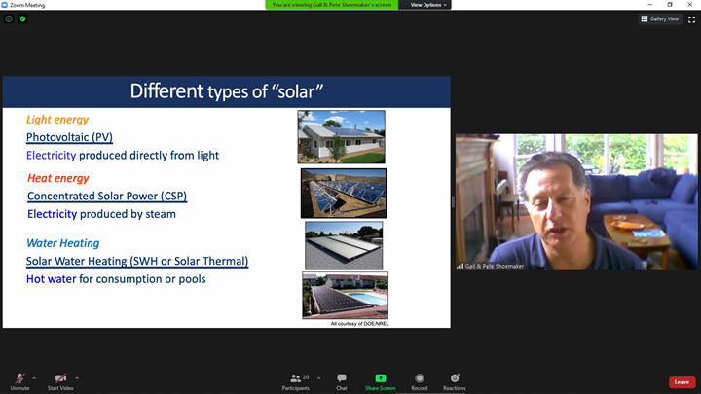The height and width of the screenshot is (394, 701).
Task: Close the Zoom Meeting window
Action: (x=690, y=5)
